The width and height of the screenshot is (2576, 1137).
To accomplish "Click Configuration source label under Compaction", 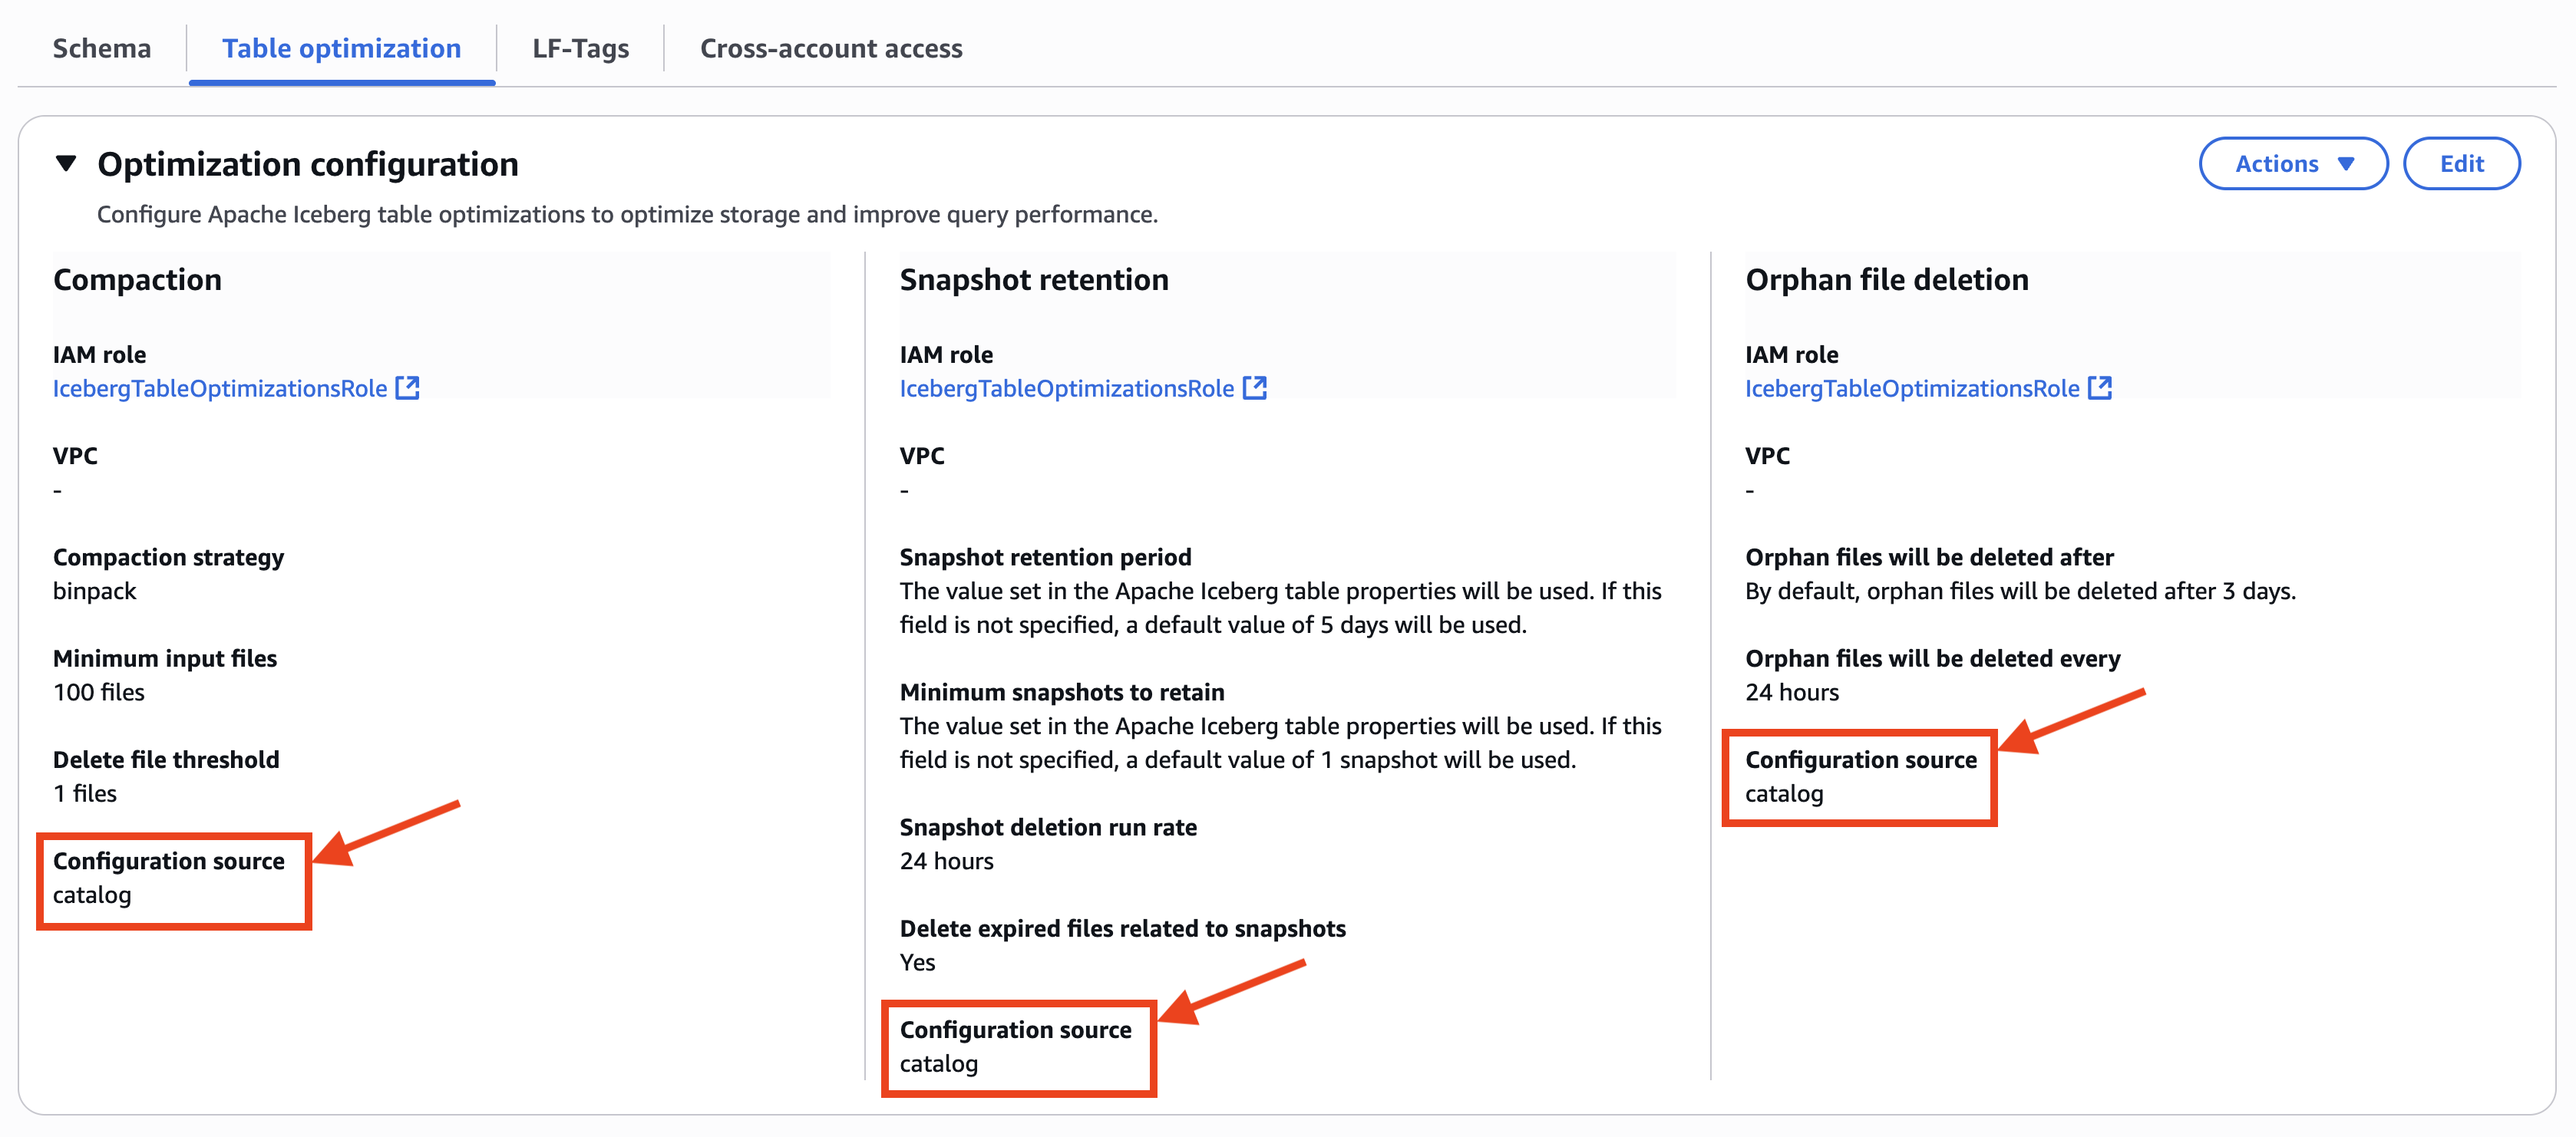I will click(168, 860).
